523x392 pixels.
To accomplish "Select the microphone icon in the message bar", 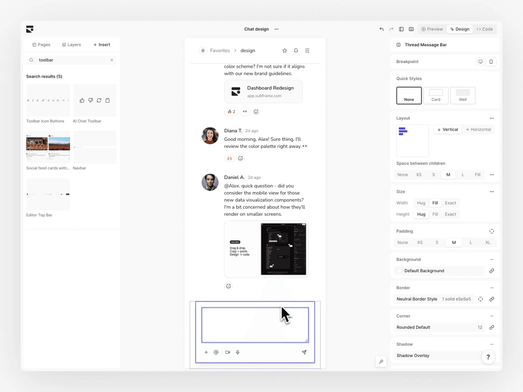I will pos(238,352).
